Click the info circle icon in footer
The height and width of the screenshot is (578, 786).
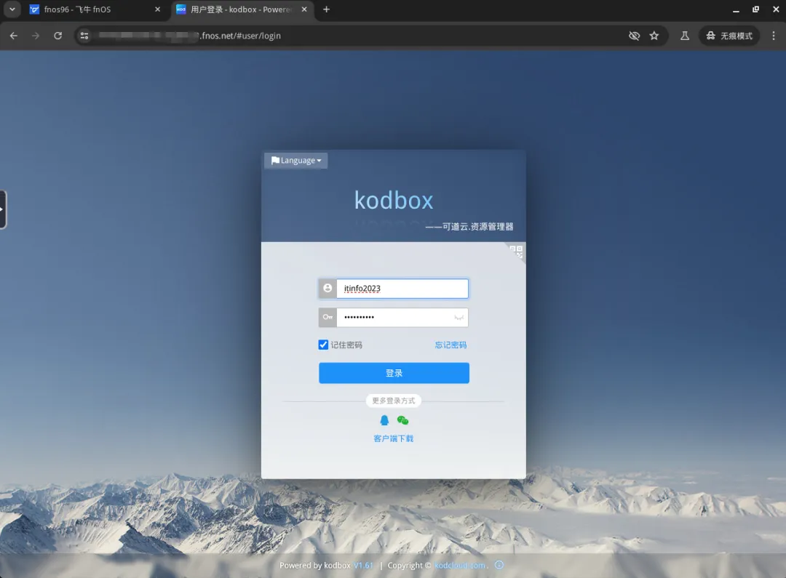pyautogui.click(x=499, y=565)
